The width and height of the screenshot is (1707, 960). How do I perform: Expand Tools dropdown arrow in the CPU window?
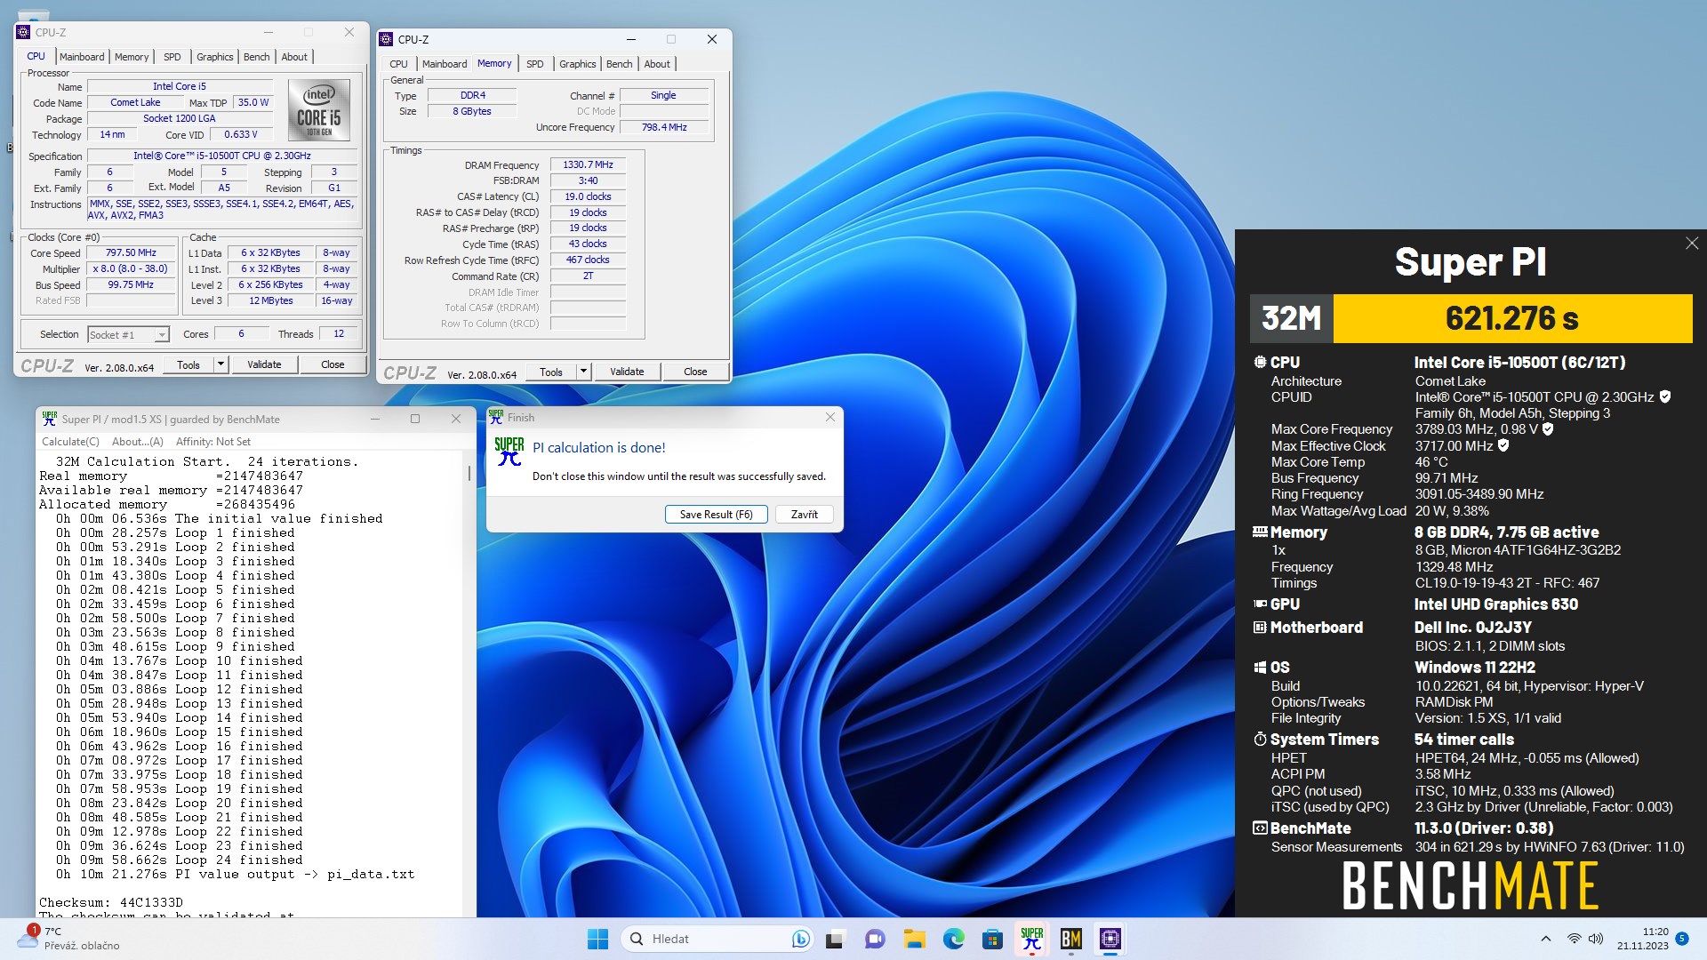click(220, 364)
